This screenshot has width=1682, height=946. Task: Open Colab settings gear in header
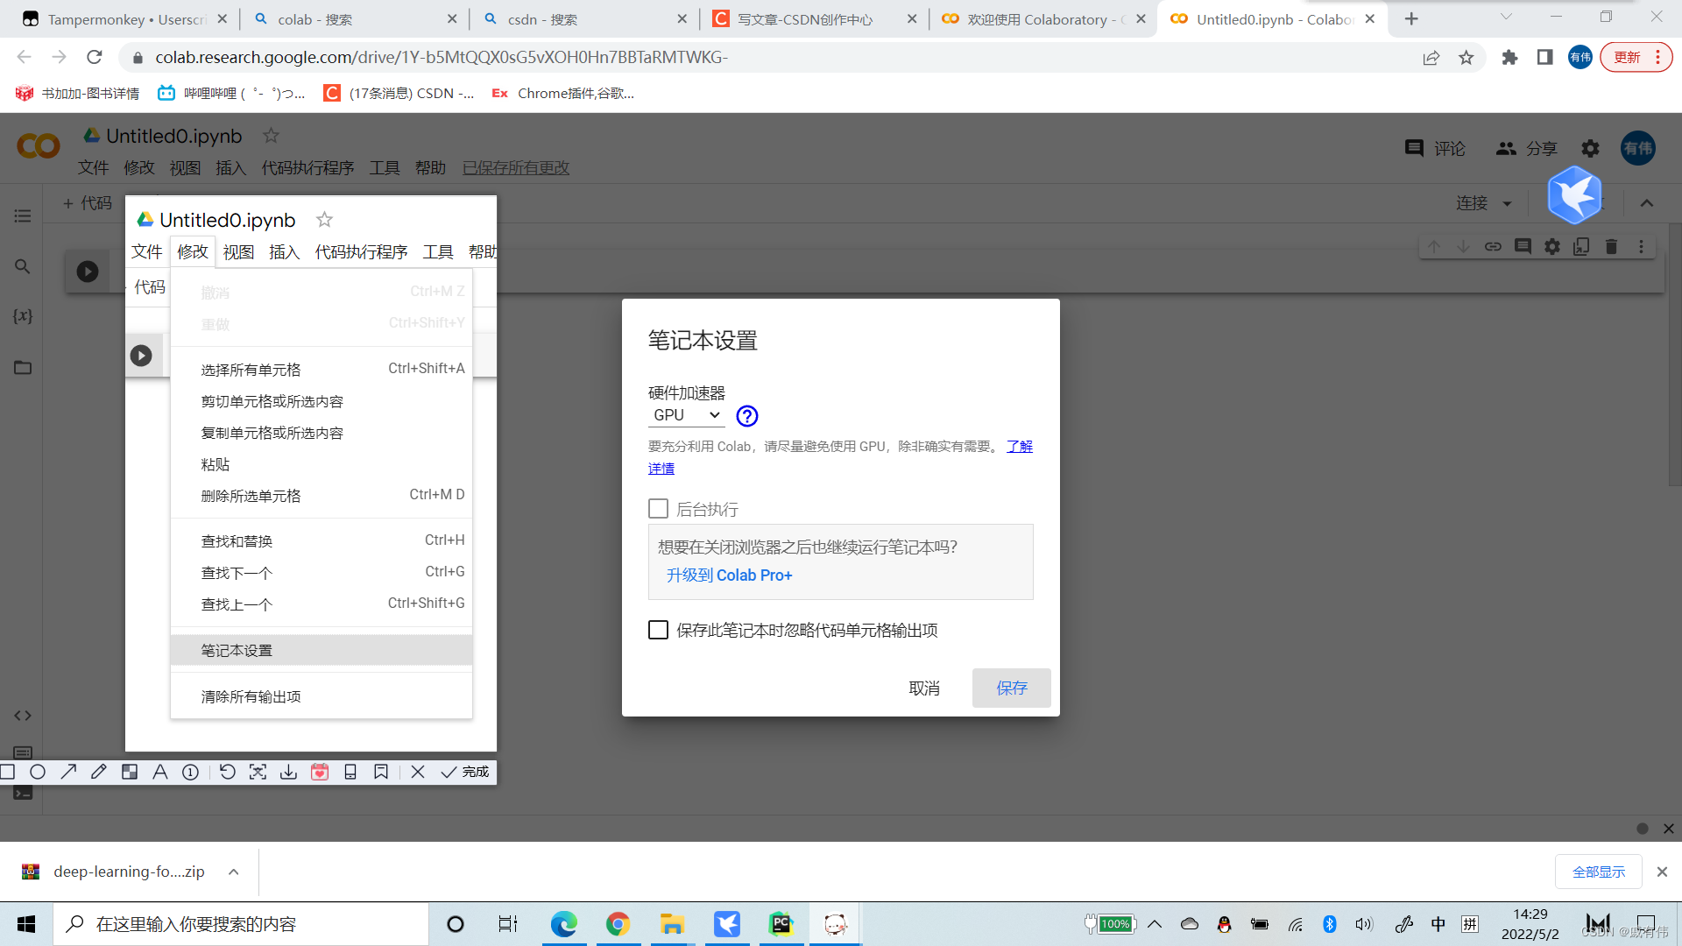click(x=1591, y=148)
